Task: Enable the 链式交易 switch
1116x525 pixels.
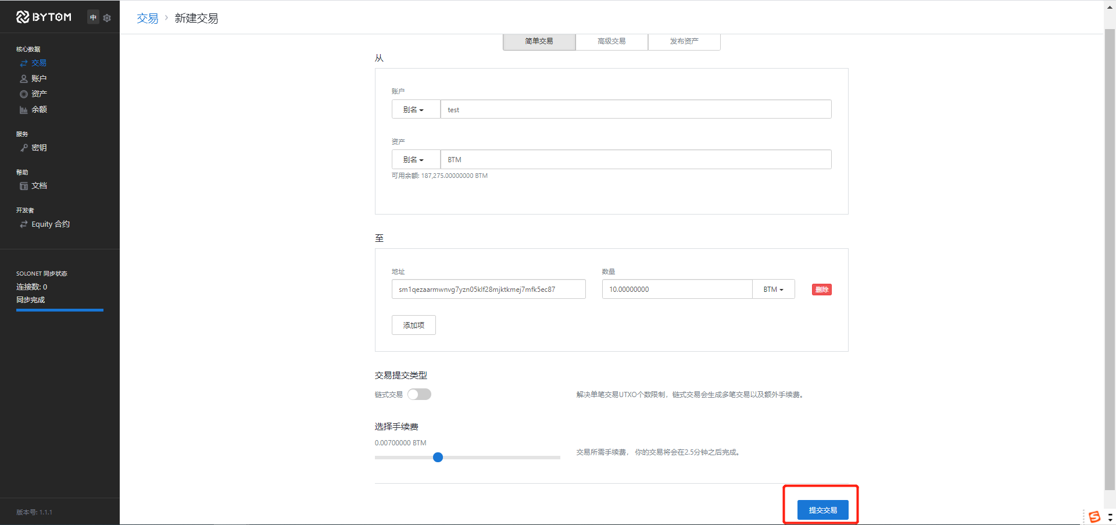Action: [419, 394]
